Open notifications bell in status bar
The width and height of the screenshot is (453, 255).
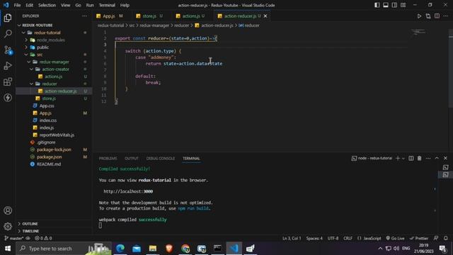[445, 238]
